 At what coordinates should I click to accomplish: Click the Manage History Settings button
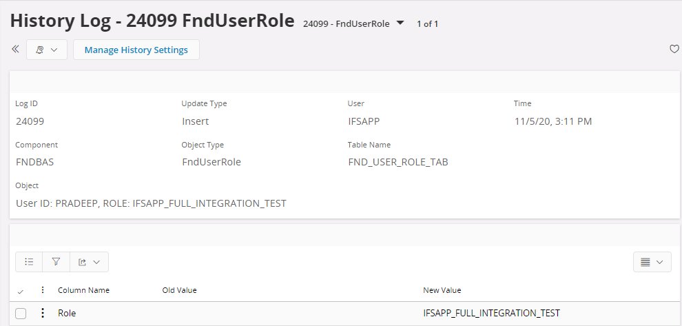point(136,50)
